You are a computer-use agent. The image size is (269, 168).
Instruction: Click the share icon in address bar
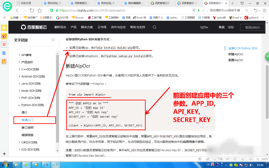click(x=194, y=10)
